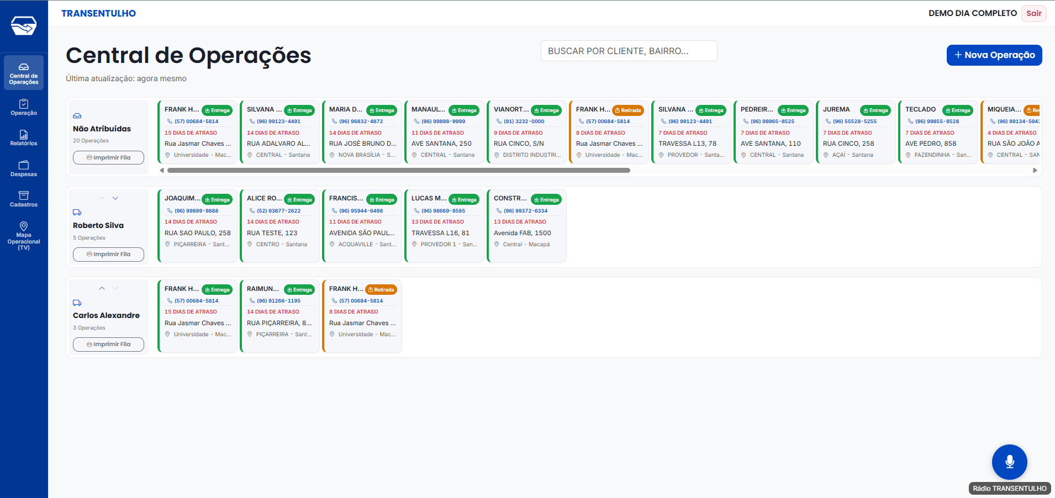1055x498 pixels.
Task: Move Carlos Alexandre queue up
Action: click(102, 288)
